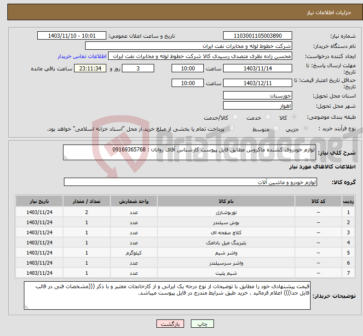Click the response deadline date 1403/11/14
This screenshot has width=363, height=336.
click(258, 68)
